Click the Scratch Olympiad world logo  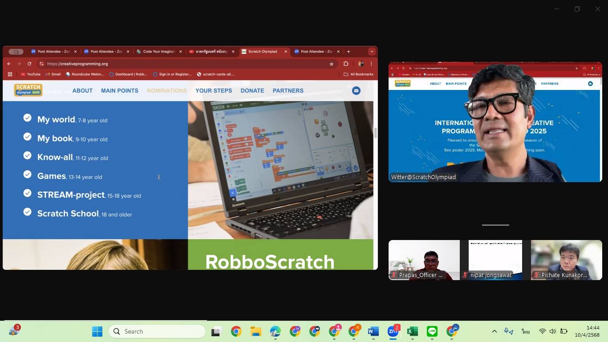28,90
